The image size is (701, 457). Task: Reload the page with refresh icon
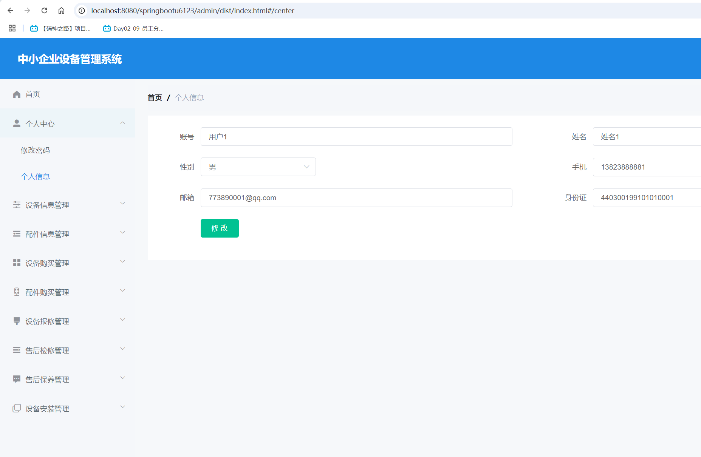[44, 11]
